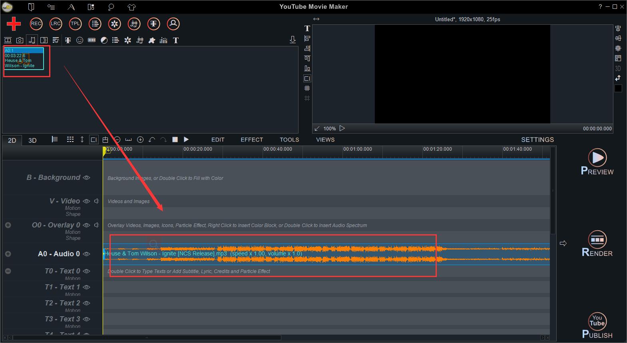Image resolution: width=627 pixels, height=343 pixels.
Task: Toggle visibility eye of A0 - Audio 0 track
Action: 86,254
